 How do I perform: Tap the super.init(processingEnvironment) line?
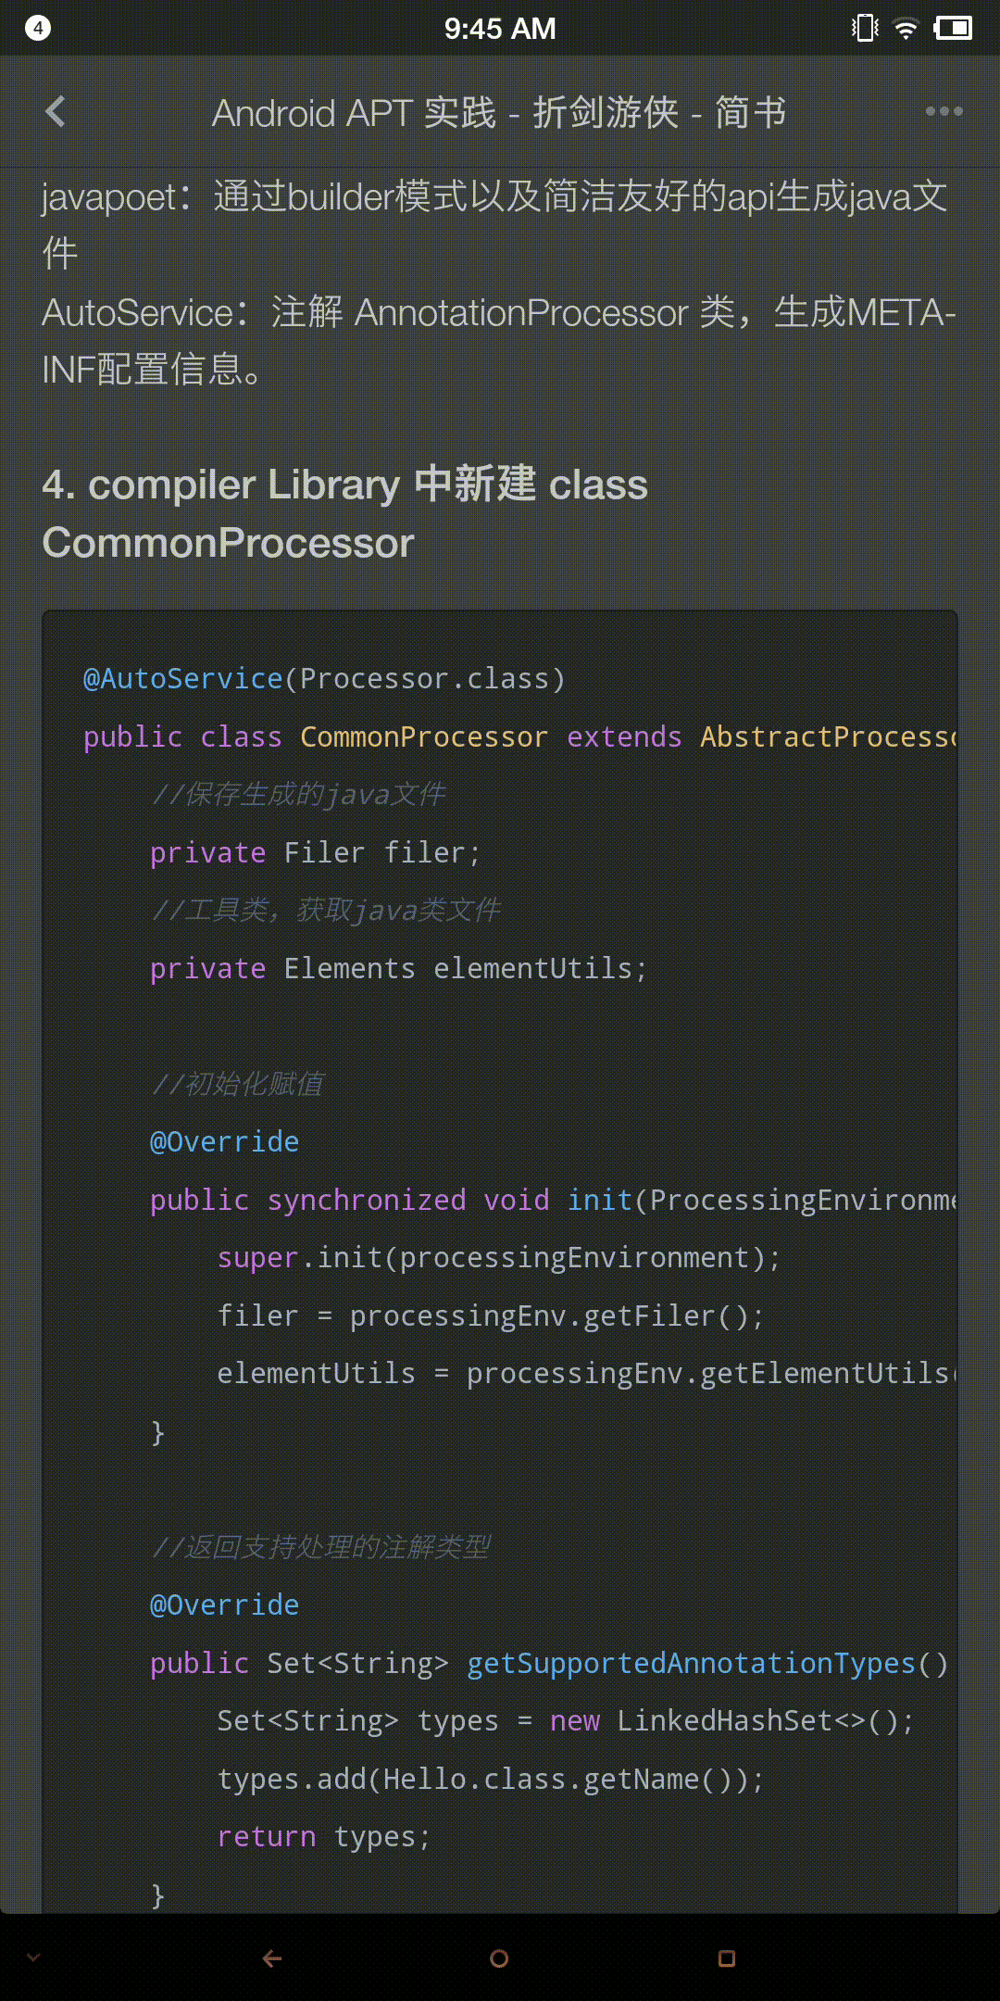(499, 1258)
